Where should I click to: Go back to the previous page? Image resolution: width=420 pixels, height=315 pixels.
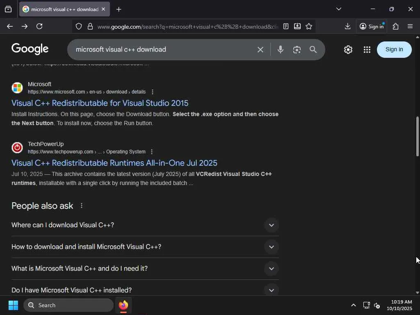coord(10,26)
